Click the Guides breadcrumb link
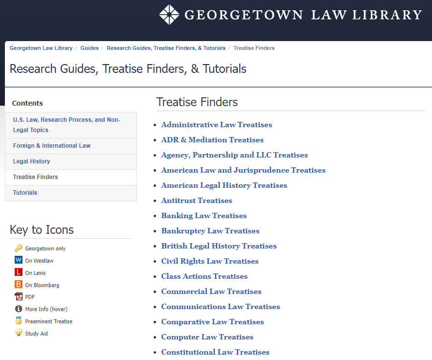The height and width of the screenshot is (360, 432). (x=90, y=48)
